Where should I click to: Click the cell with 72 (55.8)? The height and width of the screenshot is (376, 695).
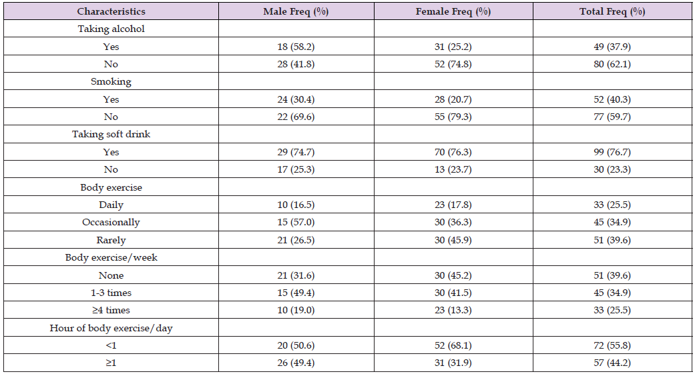612,345
